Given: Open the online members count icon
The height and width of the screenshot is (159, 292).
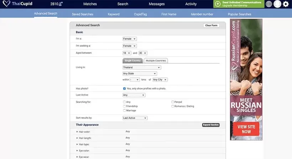Looking at the screenshot, I should [61, 4].
